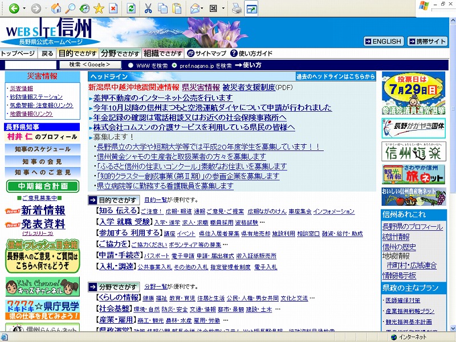The image size is (456, 342).
Task: Open 発表資料 press release link
Action: click(x=43, y=224)
